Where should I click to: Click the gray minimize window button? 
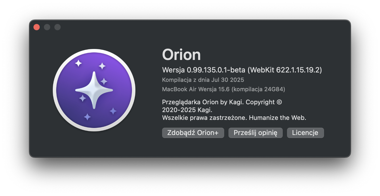point(47,27)
